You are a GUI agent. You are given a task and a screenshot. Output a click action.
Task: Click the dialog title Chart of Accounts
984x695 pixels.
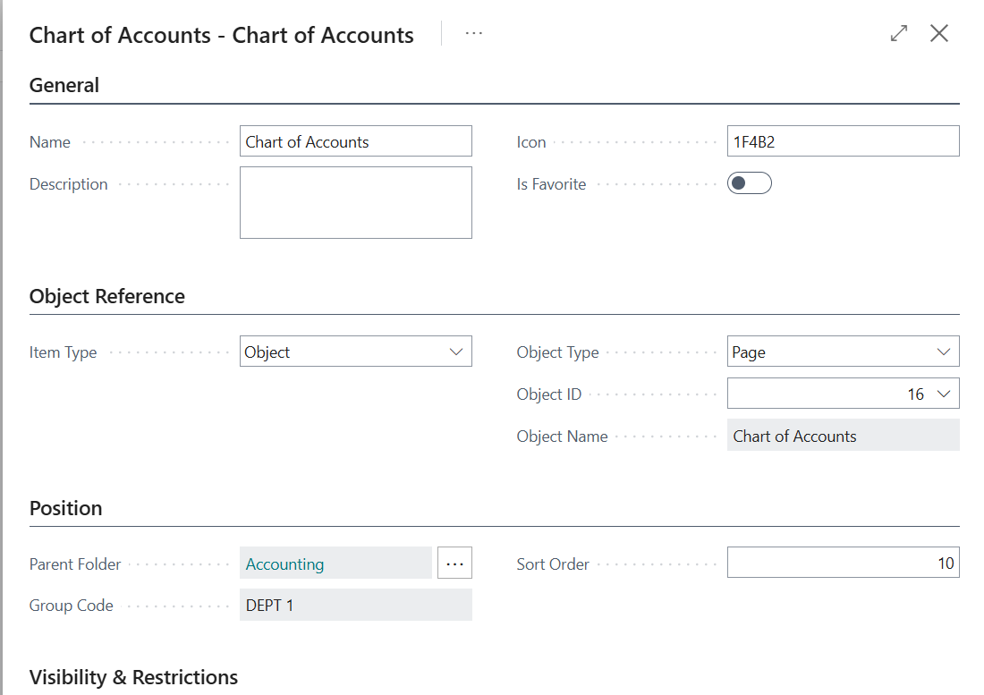(222, 36)
